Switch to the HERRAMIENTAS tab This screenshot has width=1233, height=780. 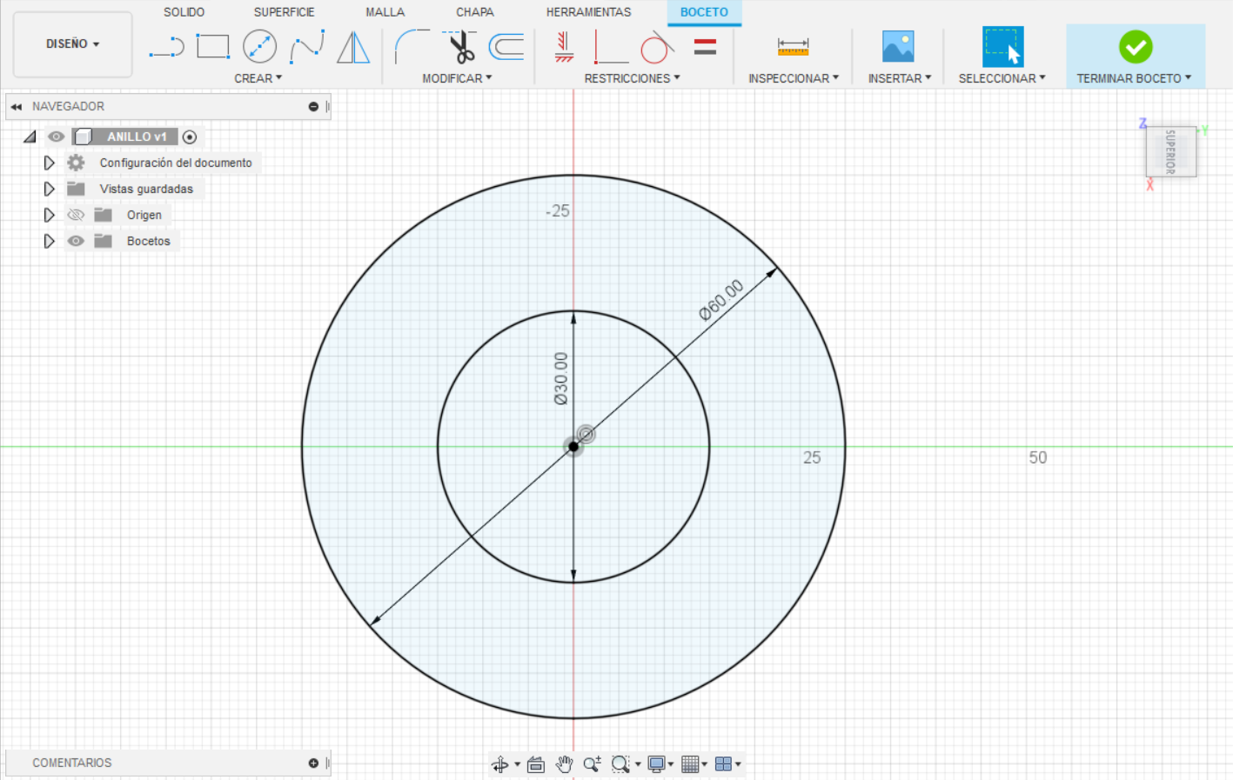tap(588, 12)
